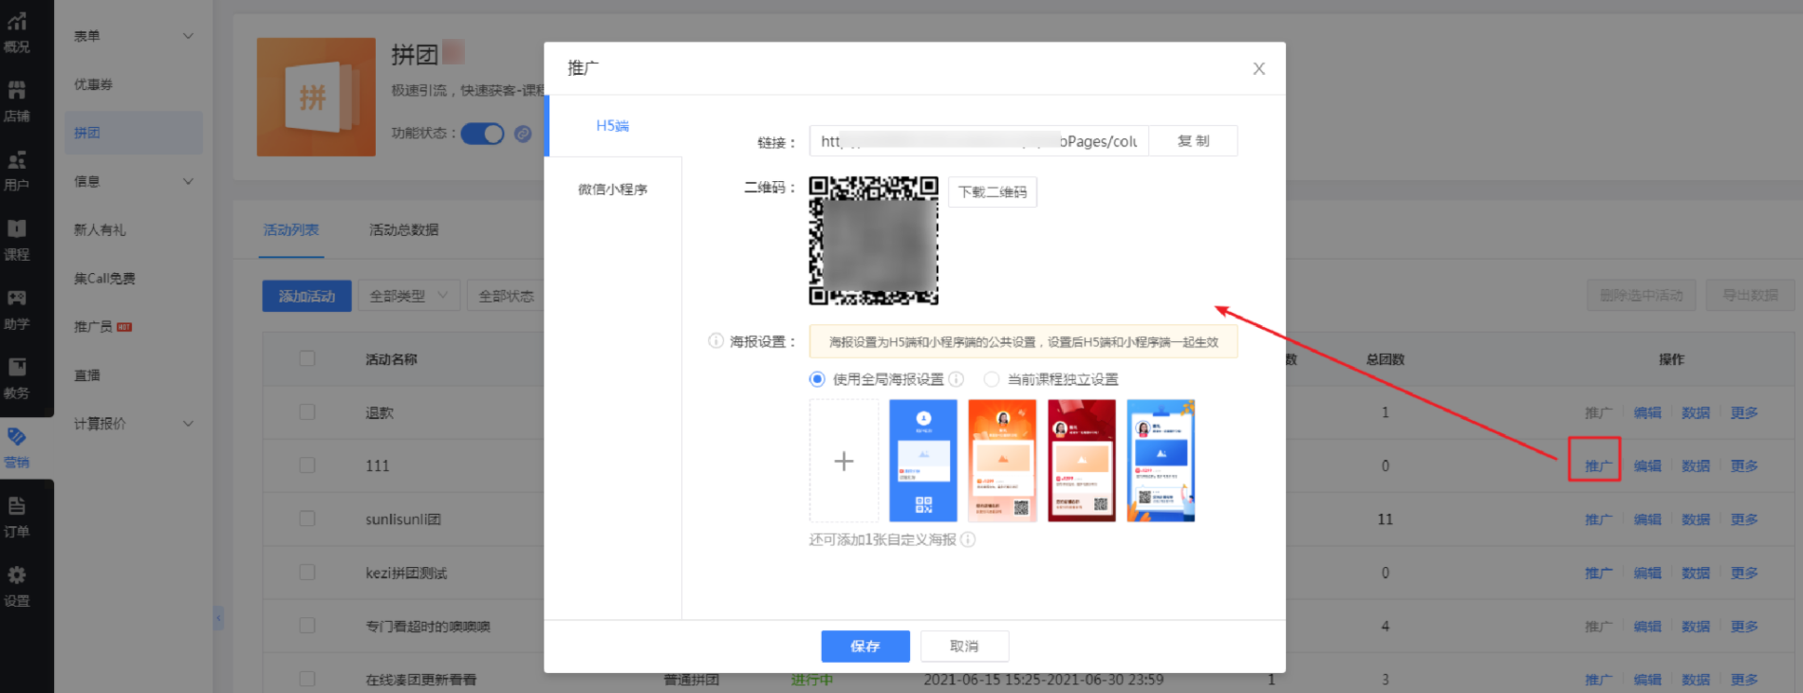
Task: Expand the 计算报价 menu chevron
Action: tap(188, 424)
